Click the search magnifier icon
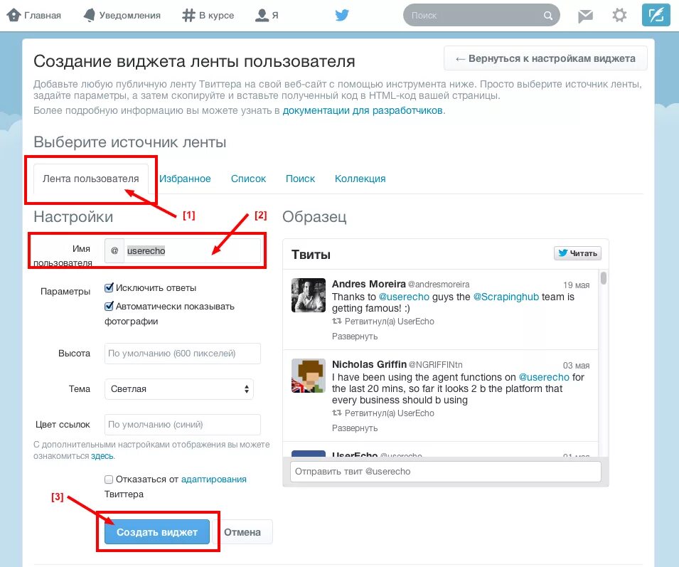 [x=547, y=16]
